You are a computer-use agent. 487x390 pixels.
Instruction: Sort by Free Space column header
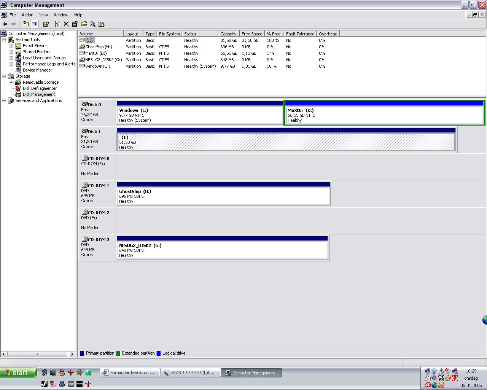click(252, 34)
